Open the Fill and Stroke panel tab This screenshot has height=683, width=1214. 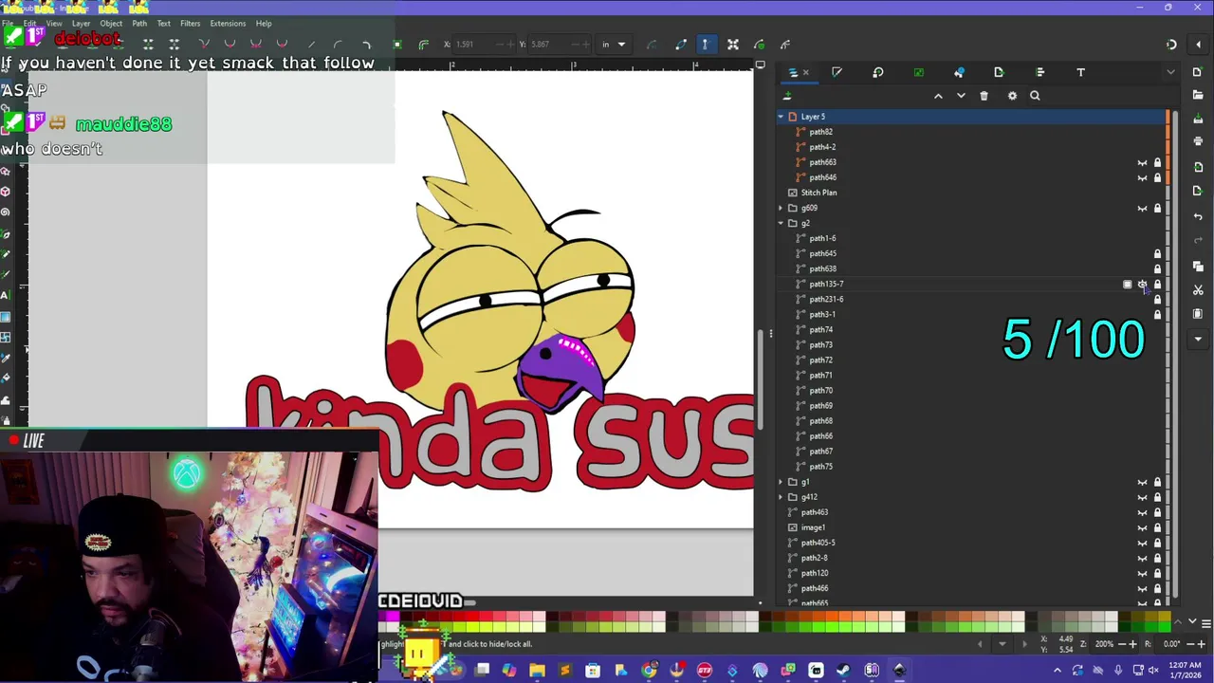click(x=837, y=72)
